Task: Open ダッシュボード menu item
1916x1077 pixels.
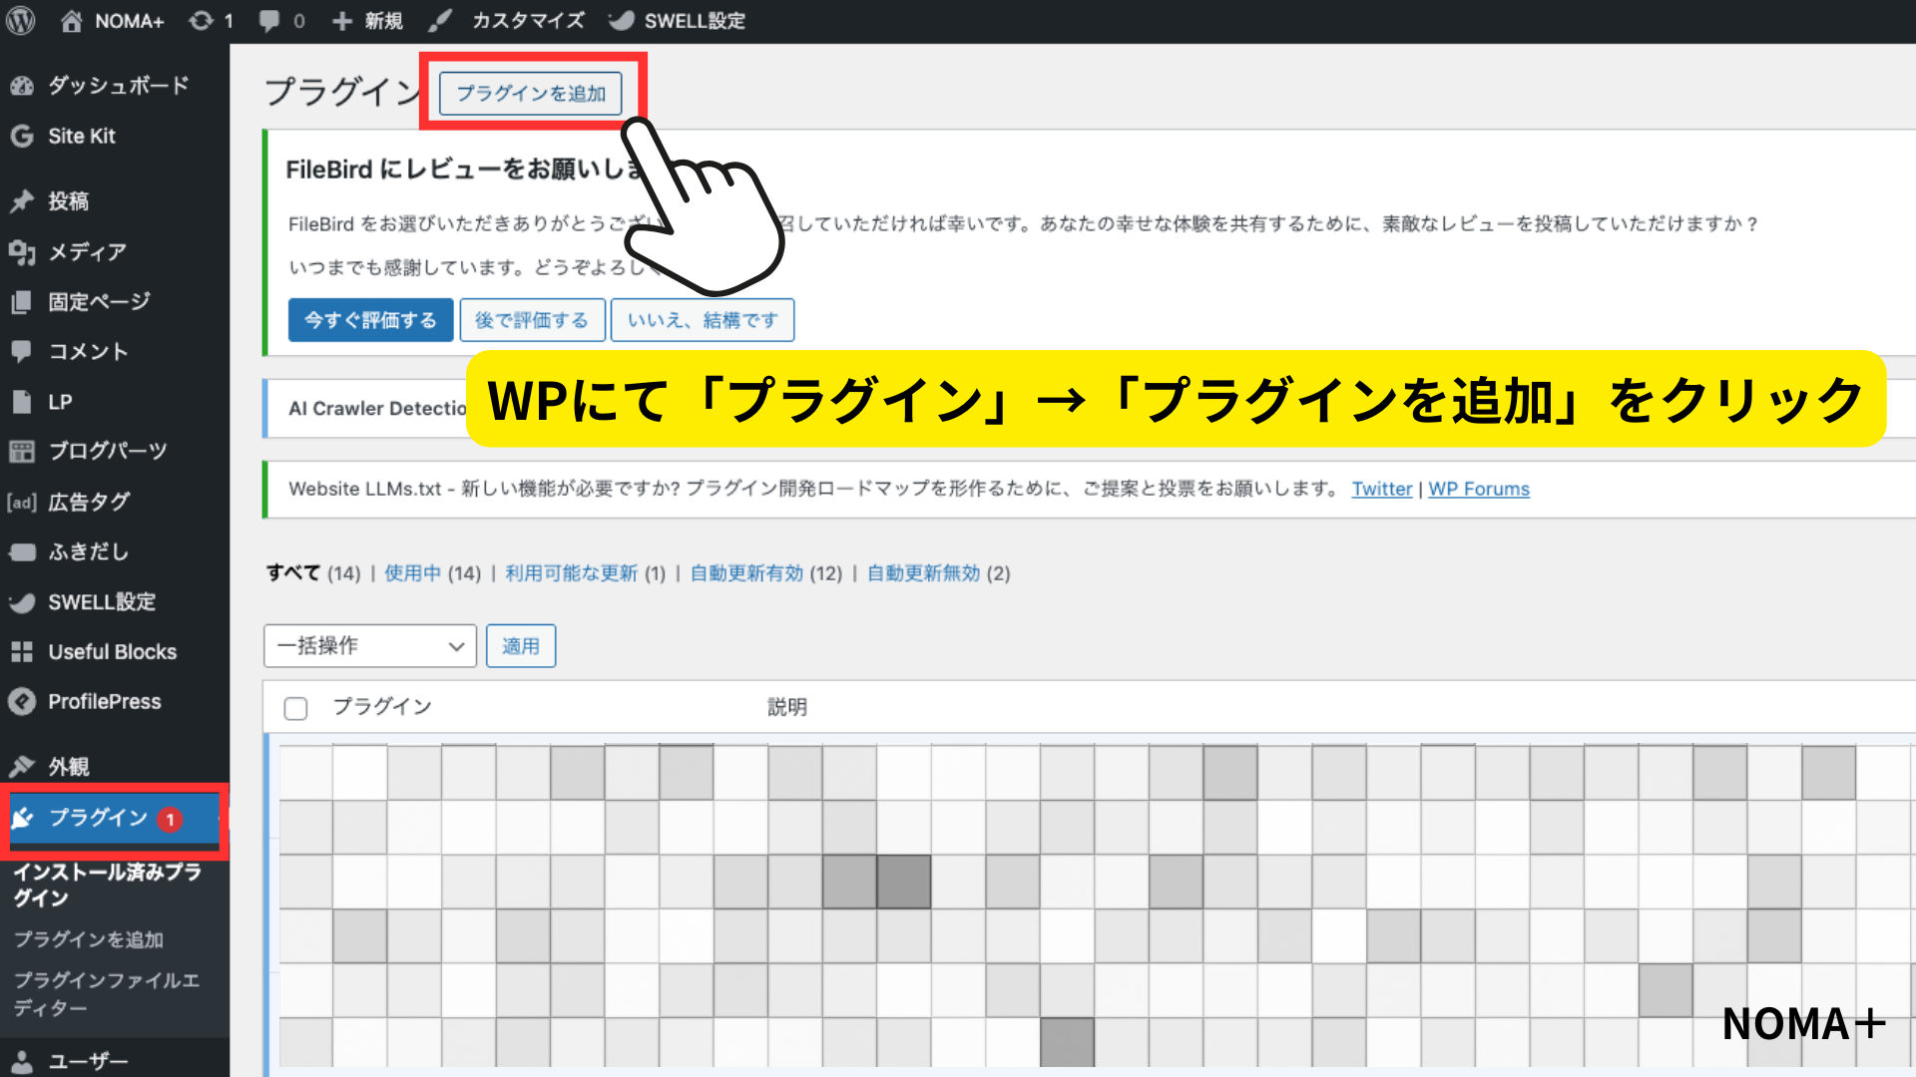Action: pyautogui.click(x=118, y=86)
